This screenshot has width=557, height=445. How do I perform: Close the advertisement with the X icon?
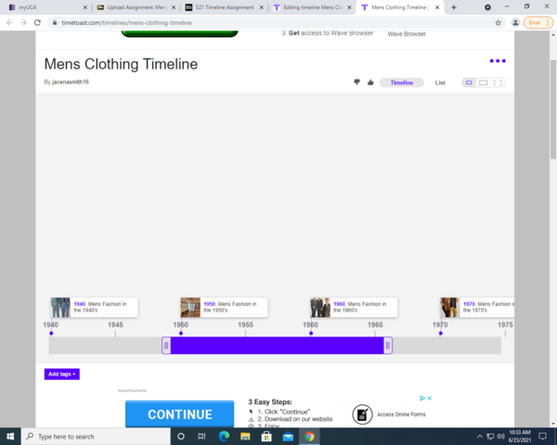point(430,398)
